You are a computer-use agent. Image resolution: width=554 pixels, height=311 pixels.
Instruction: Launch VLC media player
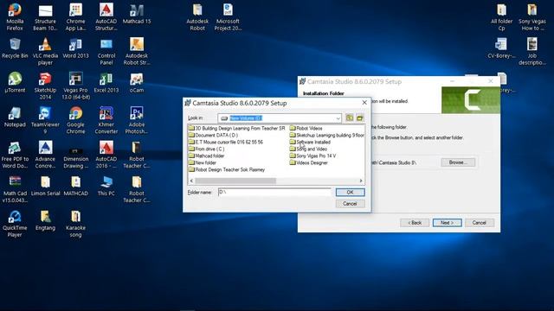45,52
